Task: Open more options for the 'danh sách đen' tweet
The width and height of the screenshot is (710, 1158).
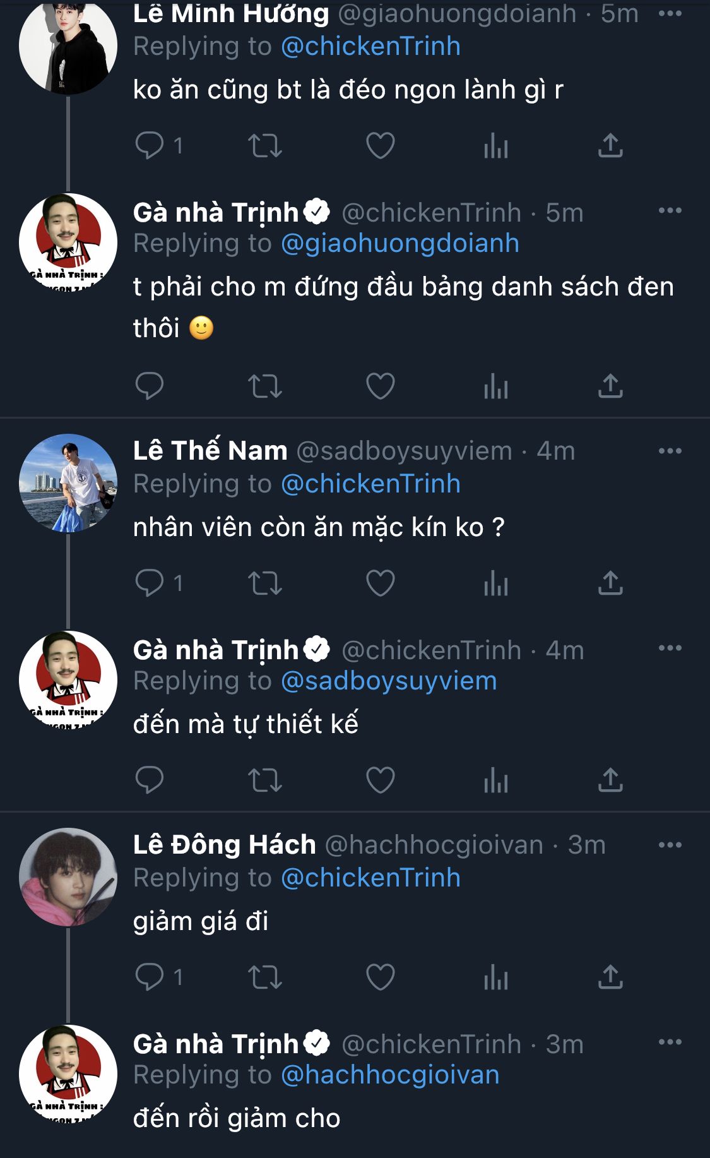Action: [x=670, y=211]
